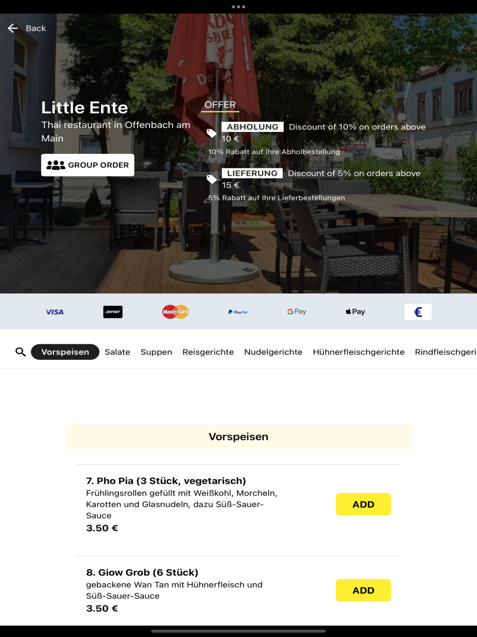The image size is (477, 637).
Task: Switch to the Salate category tab
Action: point(117,352)
